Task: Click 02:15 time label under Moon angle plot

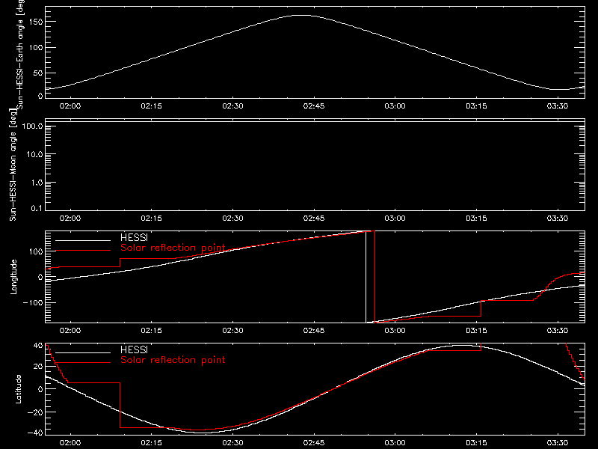Action: point(152,219)
